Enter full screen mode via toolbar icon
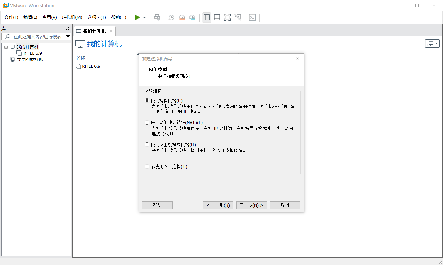The height and width of the screenshot is (265, 443). (x=227, y=17)
